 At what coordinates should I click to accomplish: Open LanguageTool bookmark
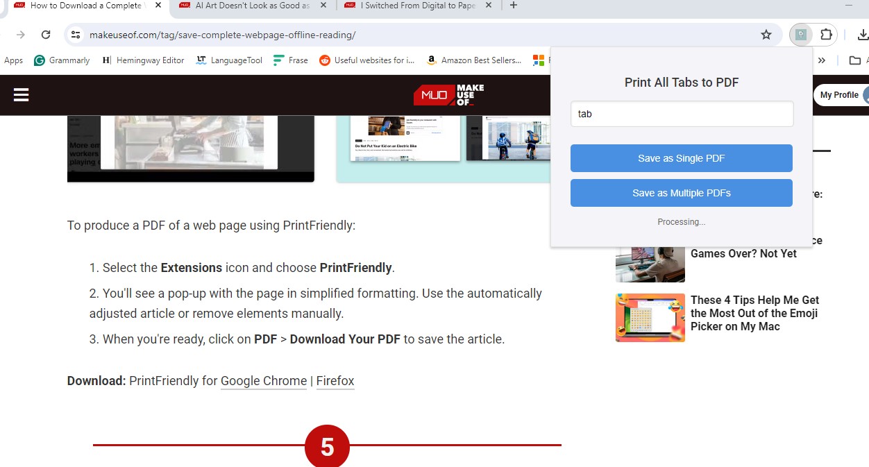click(229, 60)
